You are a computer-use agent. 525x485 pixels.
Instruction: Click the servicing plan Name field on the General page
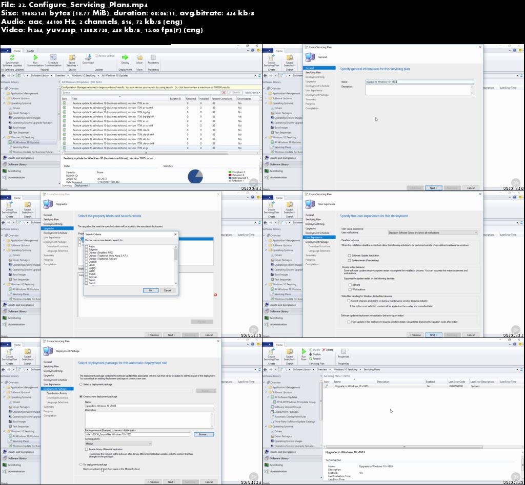[419, 81]
